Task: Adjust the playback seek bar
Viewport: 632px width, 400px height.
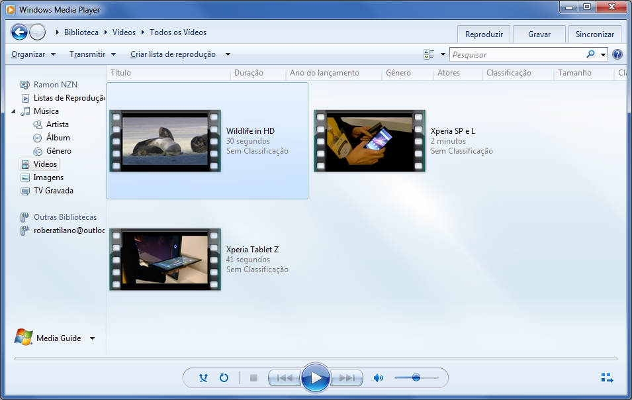Action: click(316, 358)
